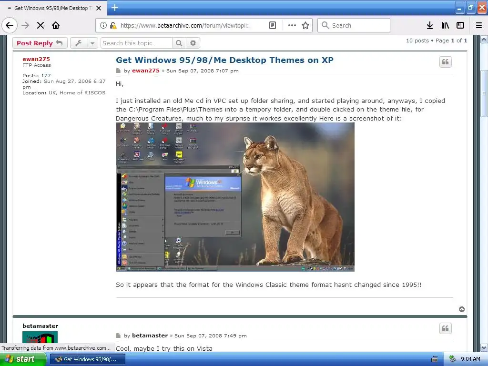
Task: Open the browser home page
Action: point(56,25)
